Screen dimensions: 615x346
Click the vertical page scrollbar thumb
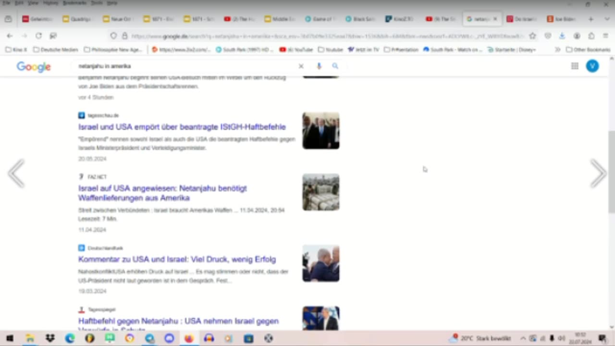coord(611,172)
